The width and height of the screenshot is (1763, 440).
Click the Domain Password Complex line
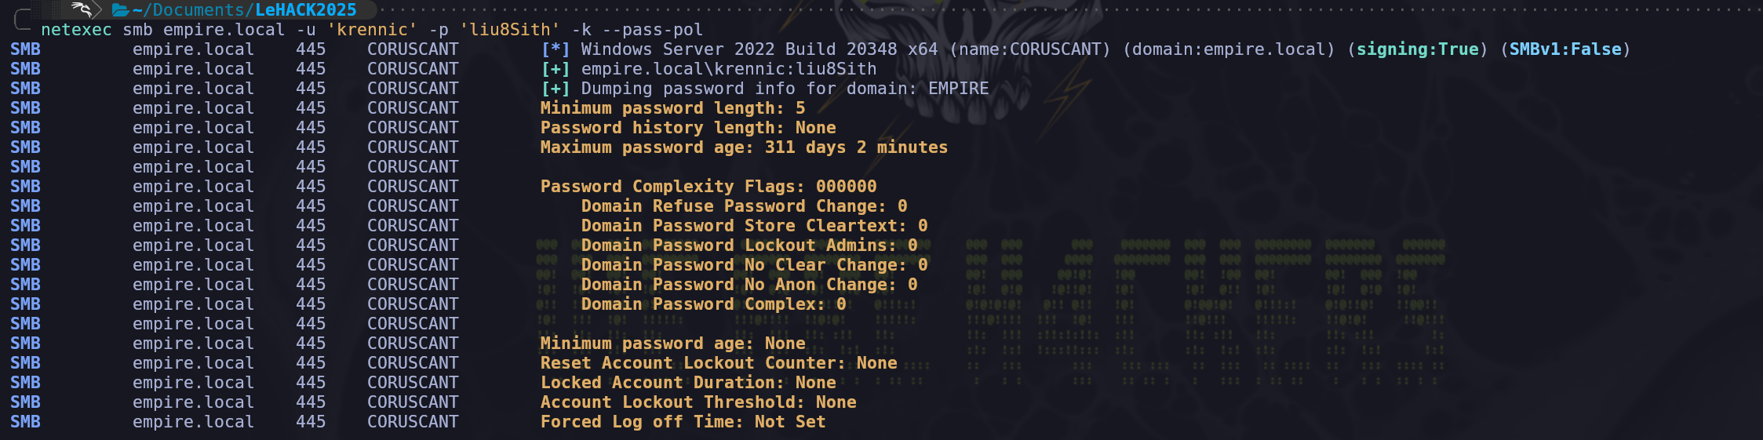coord(713,304)
